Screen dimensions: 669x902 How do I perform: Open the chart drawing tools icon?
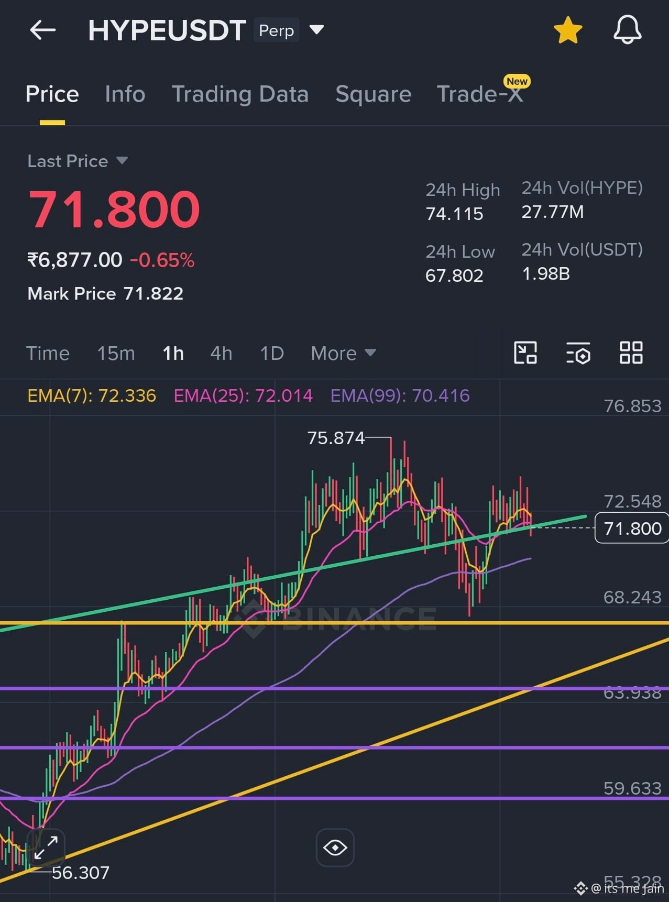525,353
